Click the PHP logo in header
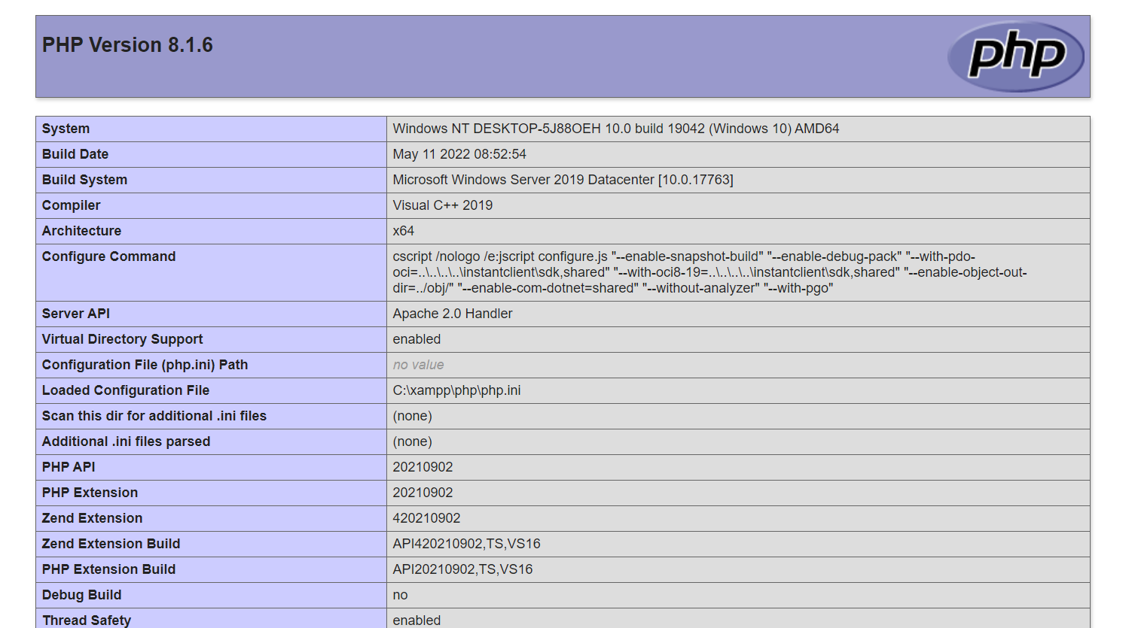This screenshot has height=628, width=1132. pyautogui.click(x=1015, y=56)
